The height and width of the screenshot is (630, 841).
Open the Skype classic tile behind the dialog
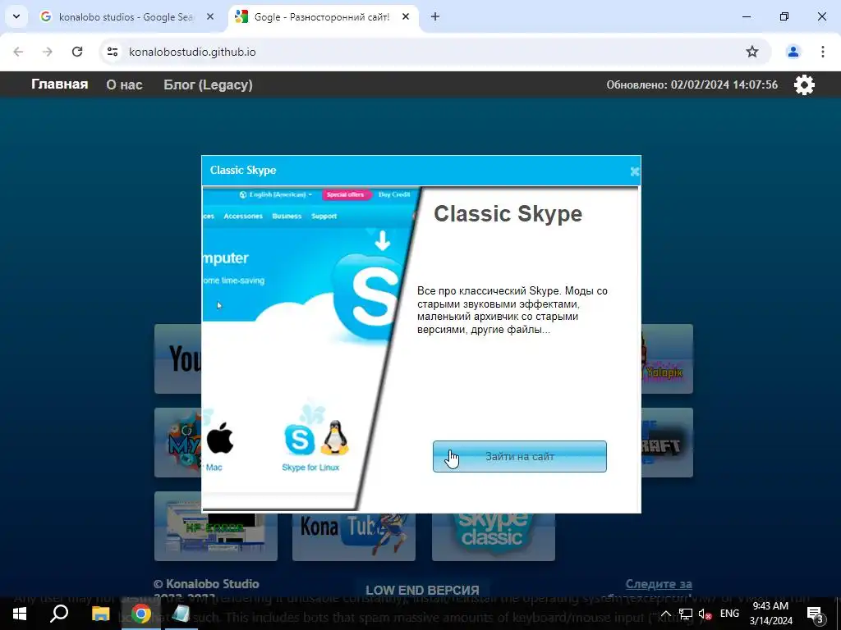coord(494,537)
